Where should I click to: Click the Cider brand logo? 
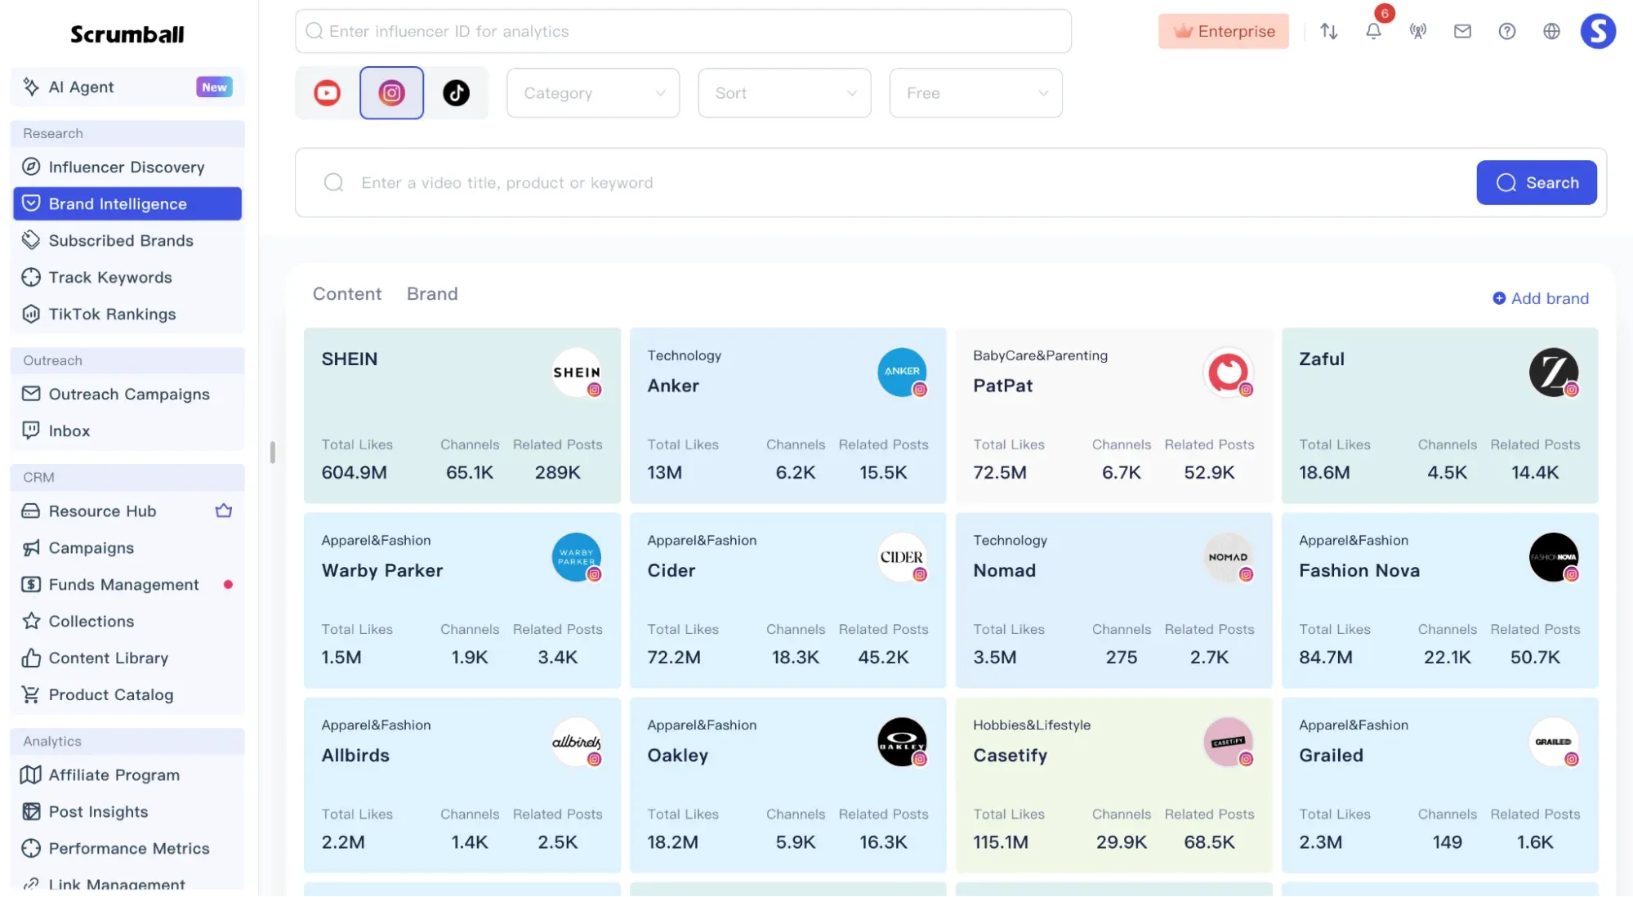[x=902, y=557]
